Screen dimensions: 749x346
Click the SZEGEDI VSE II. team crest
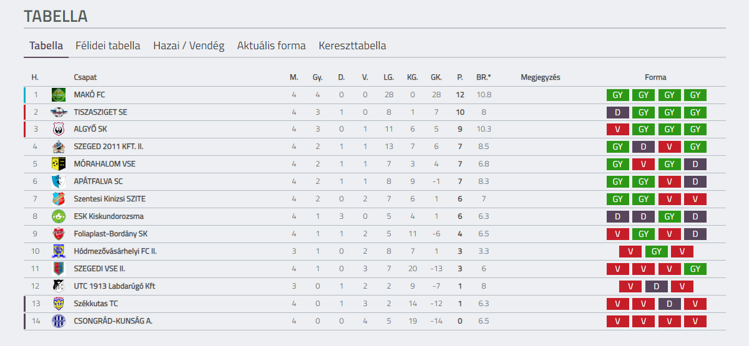(x=58, y=269)
